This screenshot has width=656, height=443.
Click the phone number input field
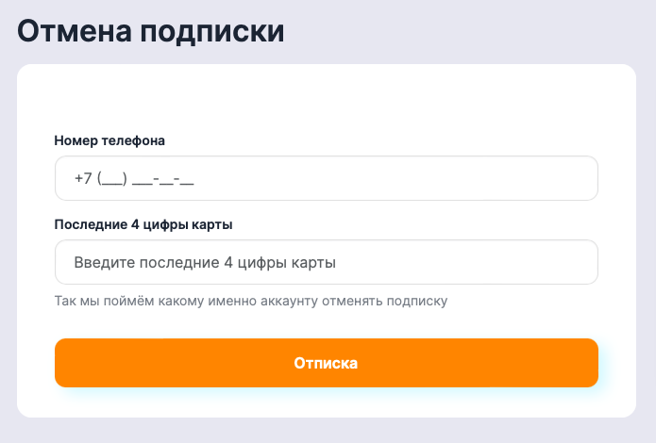326,178
